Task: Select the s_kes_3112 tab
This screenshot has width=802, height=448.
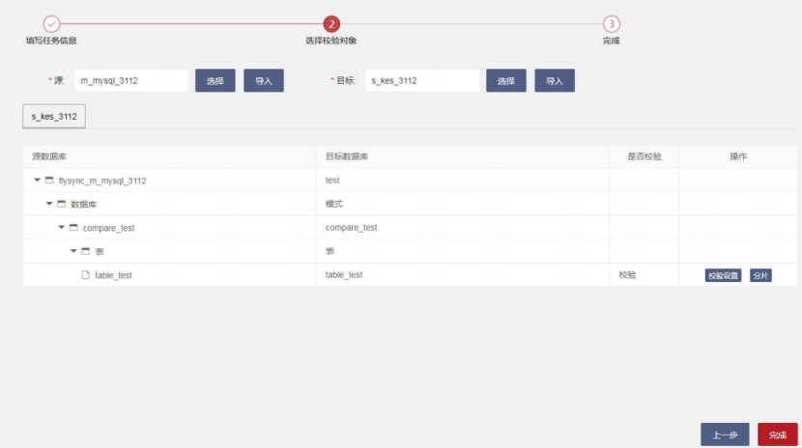Action: tap(54, 117)
